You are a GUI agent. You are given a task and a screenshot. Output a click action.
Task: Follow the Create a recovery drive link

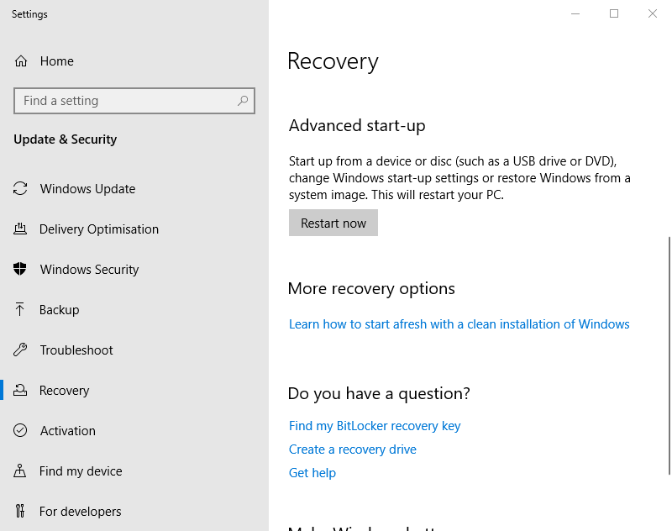(x=352, y=450)
